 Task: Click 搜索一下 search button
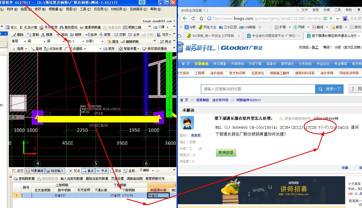coord(329,89)
